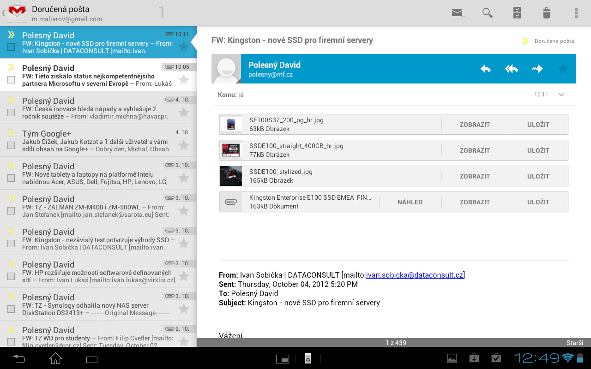Open the search icon in the top bar
This screenshot has width=591, height=369.
coord(487,13)
